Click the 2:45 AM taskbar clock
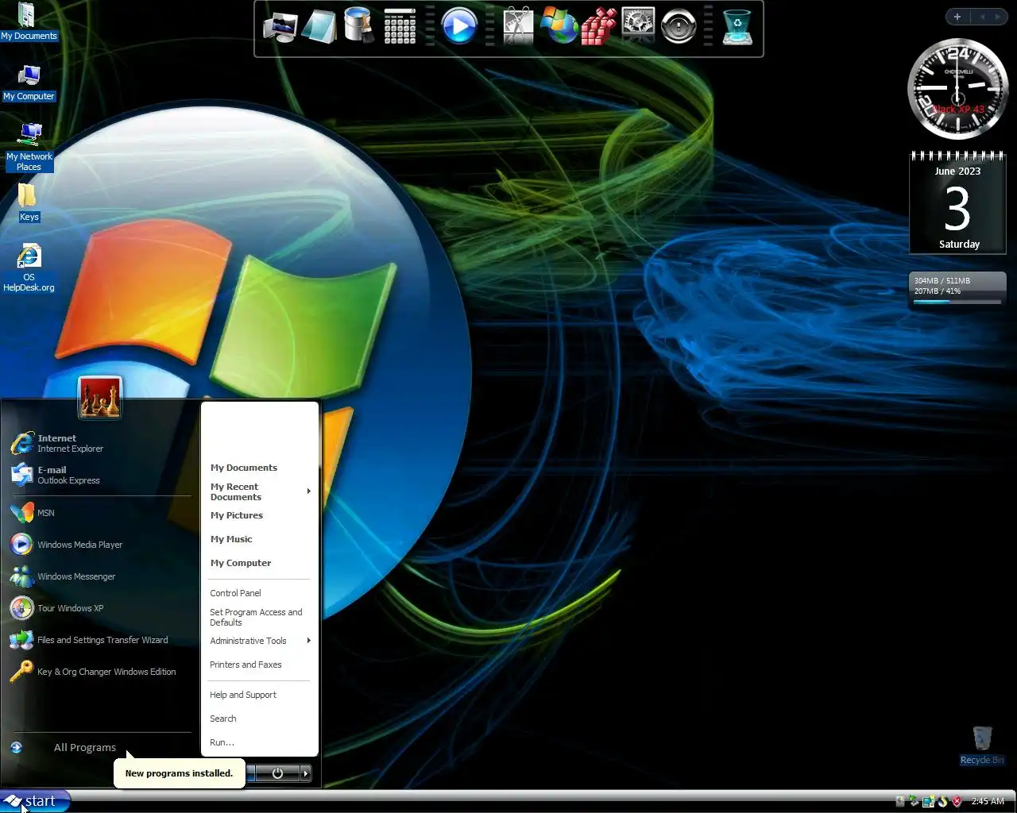Image resolution: width=1017 pixels, height=813 pixels. tap(988, 801)
